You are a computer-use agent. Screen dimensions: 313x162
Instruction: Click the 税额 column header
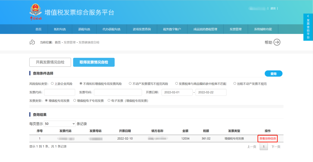coord(206,131)
